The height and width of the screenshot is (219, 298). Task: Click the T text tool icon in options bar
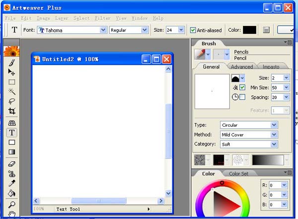14,30
